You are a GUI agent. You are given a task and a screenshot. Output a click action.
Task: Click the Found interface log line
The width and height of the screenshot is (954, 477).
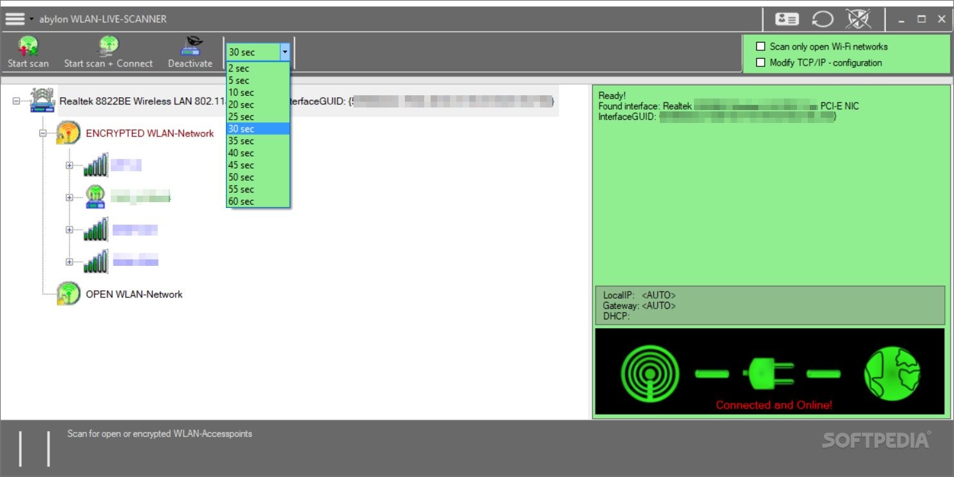click(729, 106)
